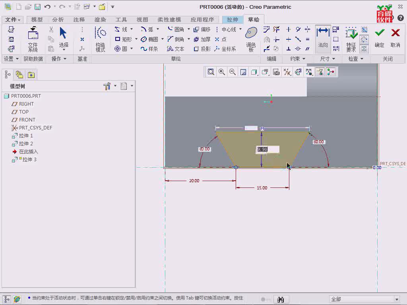Toggle highlight open ends check

[x=364, y=39]
